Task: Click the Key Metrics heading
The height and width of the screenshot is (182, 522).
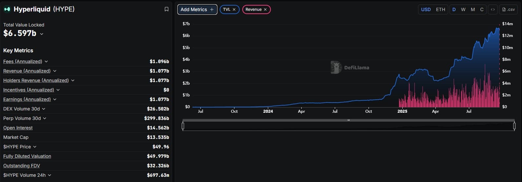Action: [x=18, y=51]
